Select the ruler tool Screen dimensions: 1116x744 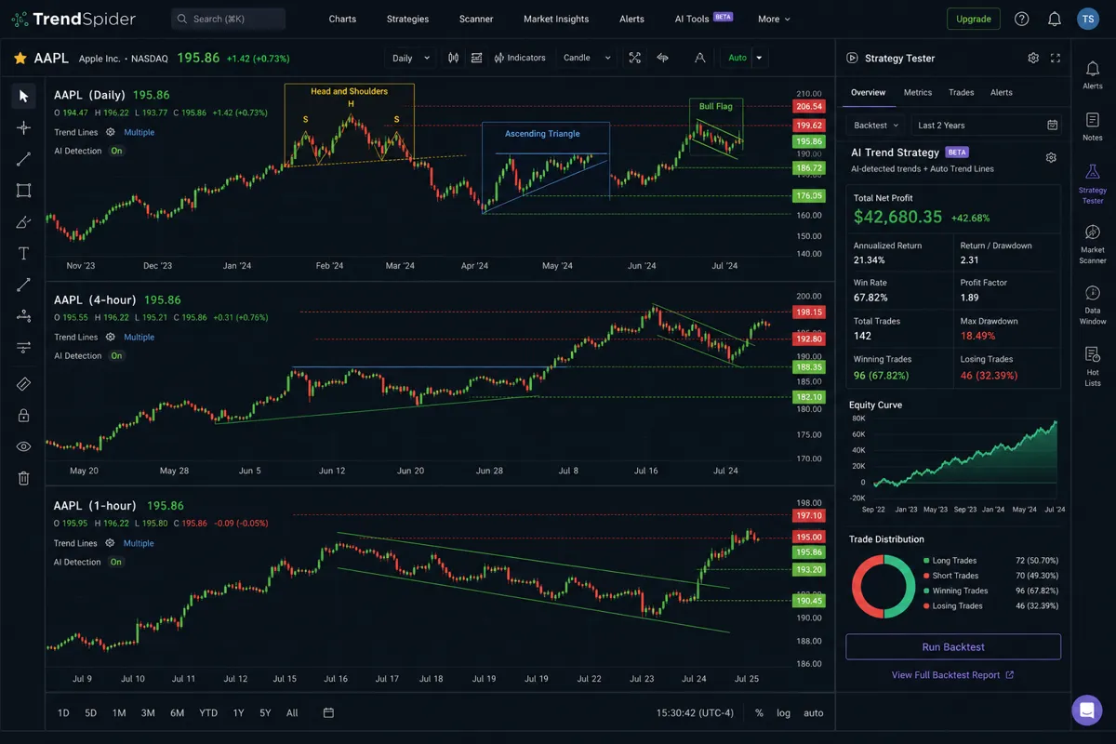[23, 383]
